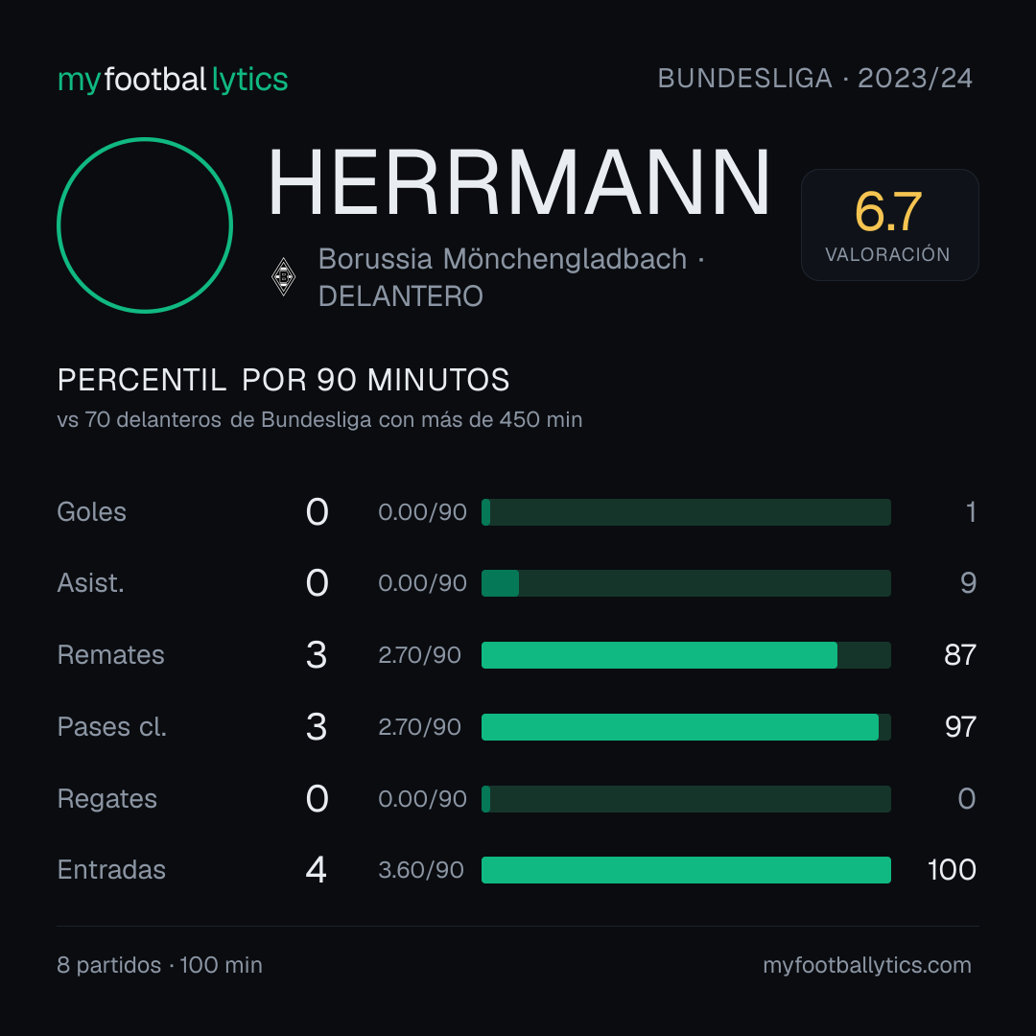The image size is (1036, 1036).
Task: Click the Regates percentile bar
Action: click(x=686, y=799)
